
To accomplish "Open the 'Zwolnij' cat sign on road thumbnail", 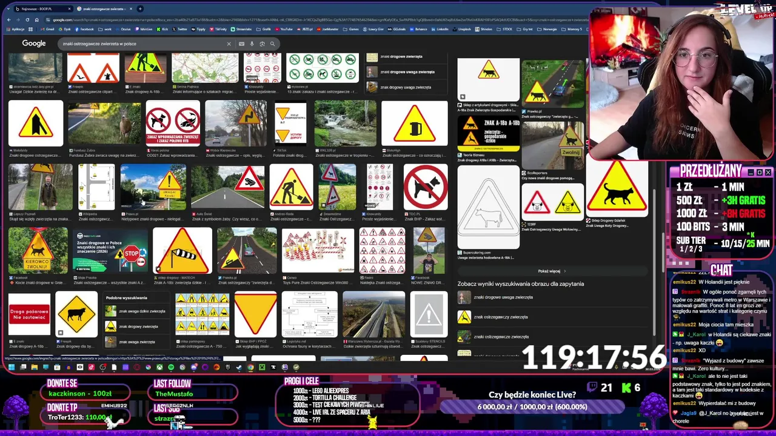I will click(x=553, y=145).
